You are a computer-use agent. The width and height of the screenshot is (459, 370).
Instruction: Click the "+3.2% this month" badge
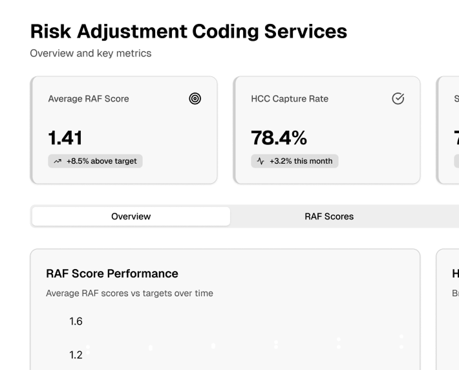pos(295,161)
